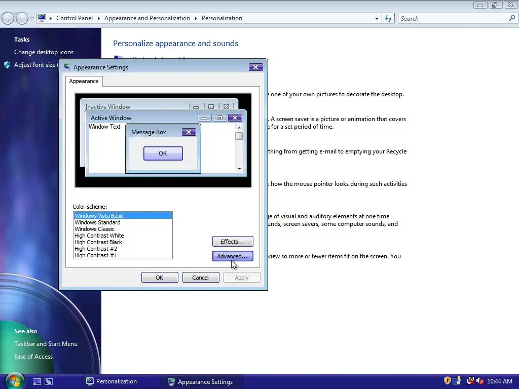Click the search magnifier icon

512,18
